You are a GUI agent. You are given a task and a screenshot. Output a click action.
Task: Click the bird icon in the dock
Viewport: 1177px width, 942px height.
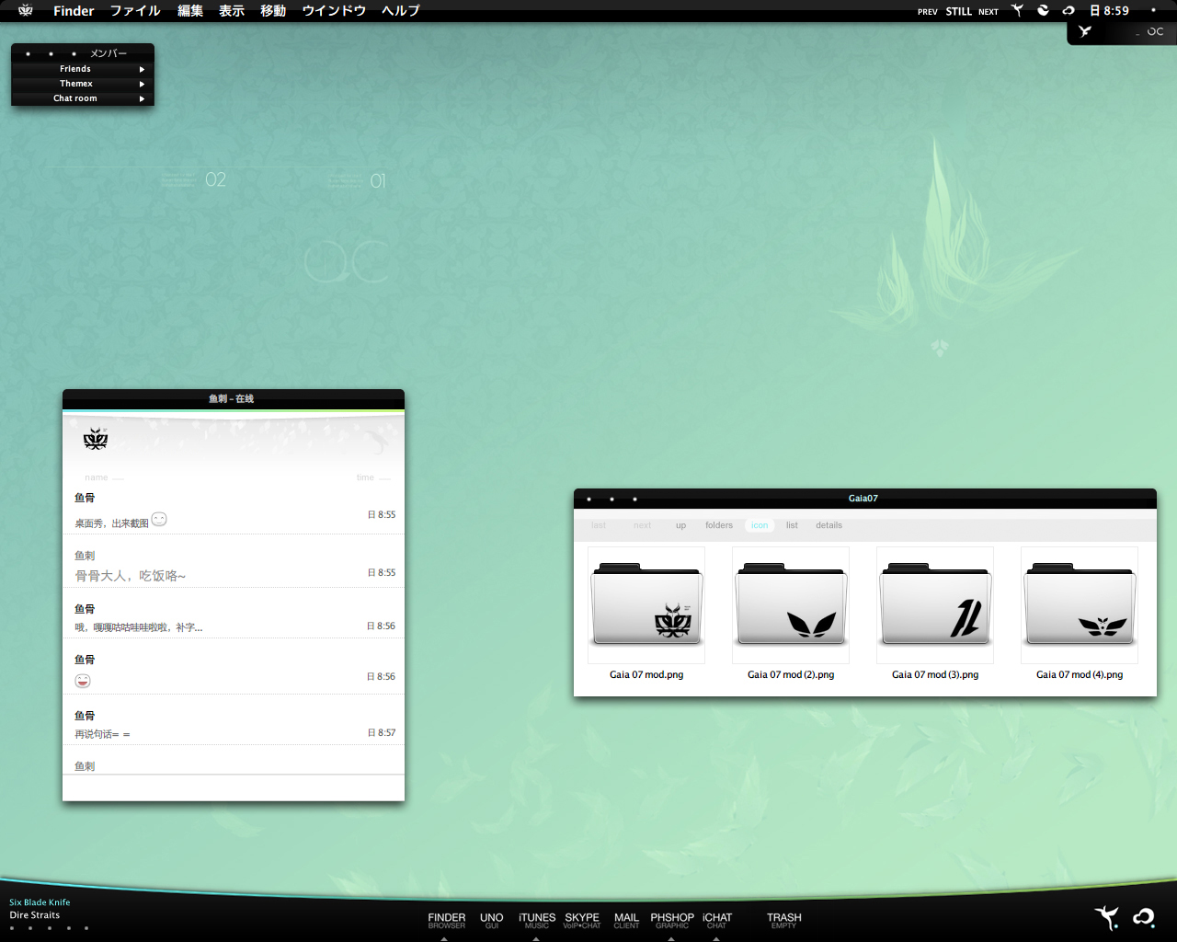[x=1107, y=917]
